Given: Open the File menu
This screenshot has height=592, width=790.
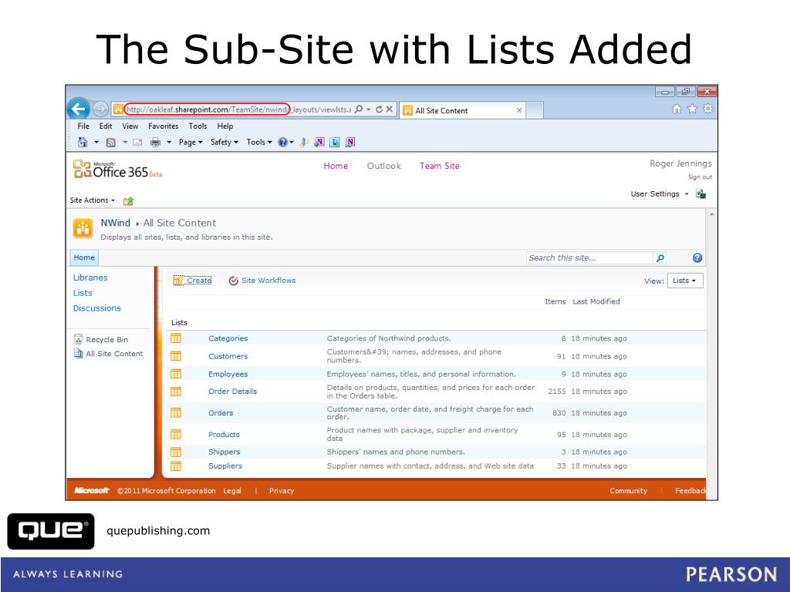Looking at the screenshot, I should (x=83, y=126).
